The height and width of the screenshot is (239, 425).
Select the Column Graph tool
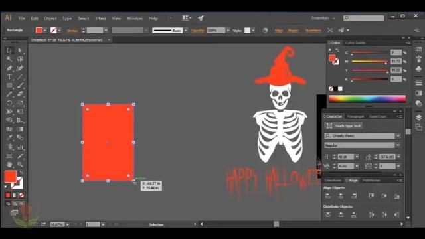[x=20, y=147]
